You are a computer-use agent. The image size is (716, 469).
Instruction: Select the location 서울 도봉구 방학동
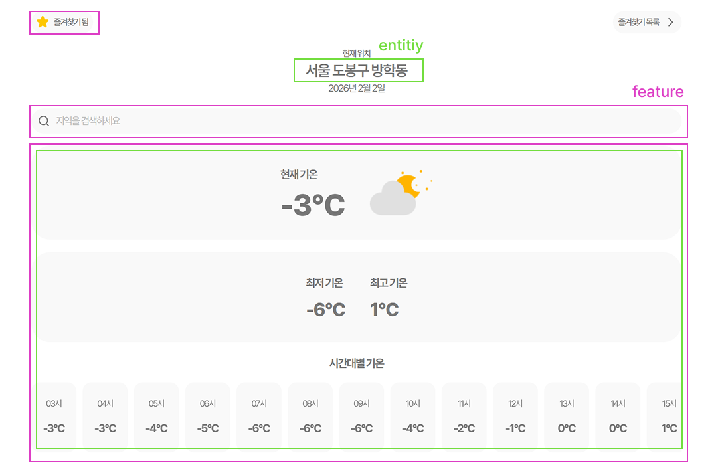click(359, 69)
